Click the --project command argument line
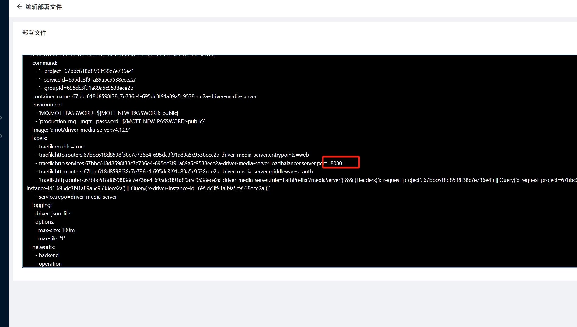This screenshot has height=327, width=577. [86, 71]
